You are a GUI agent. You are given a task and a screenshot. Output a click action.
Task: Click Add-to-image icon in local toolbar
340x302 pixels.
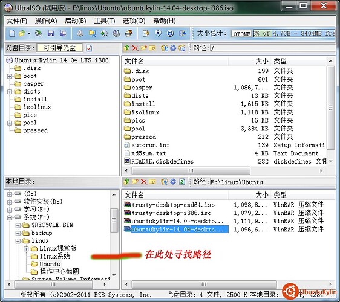(165, 181)
